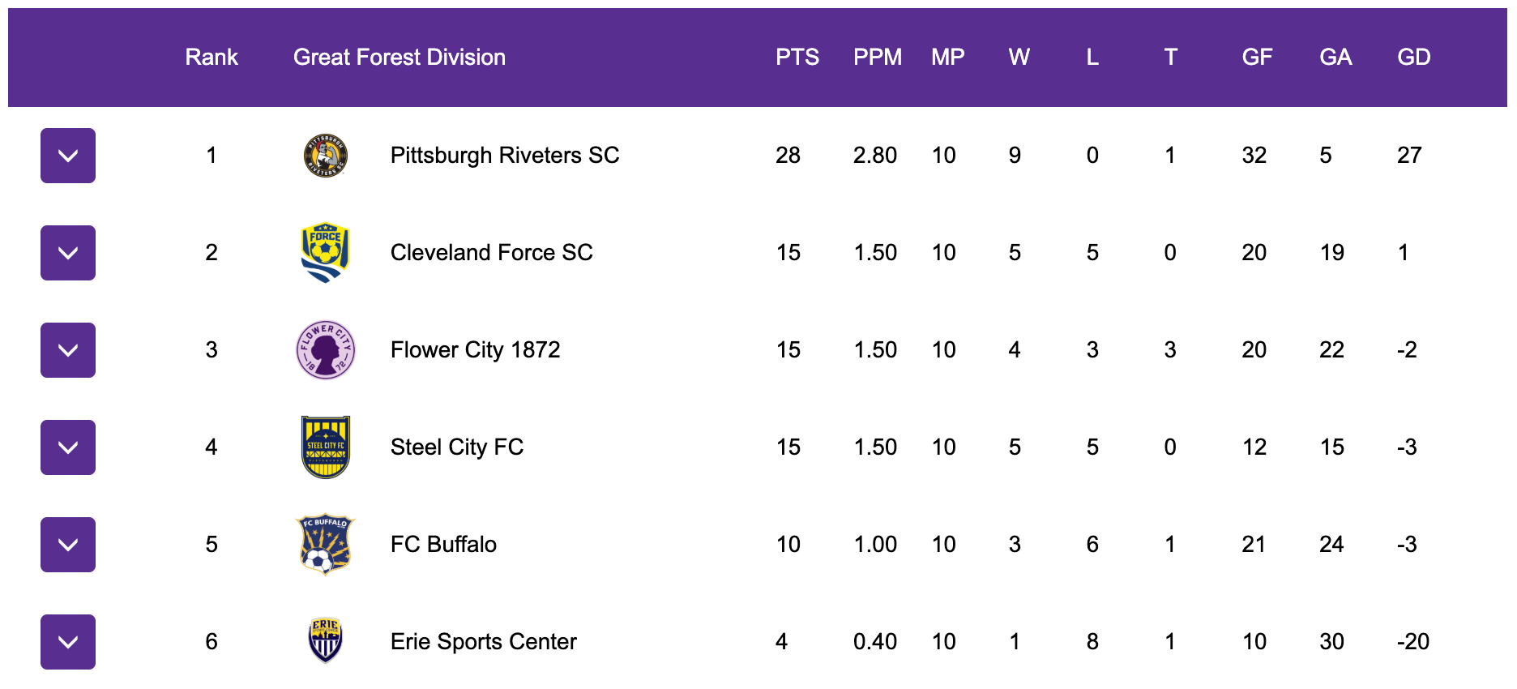Viewport: 1517px width, 689px height.
Task: Click the Erie Sports Center crest
Action: click(x=326, y=641)
